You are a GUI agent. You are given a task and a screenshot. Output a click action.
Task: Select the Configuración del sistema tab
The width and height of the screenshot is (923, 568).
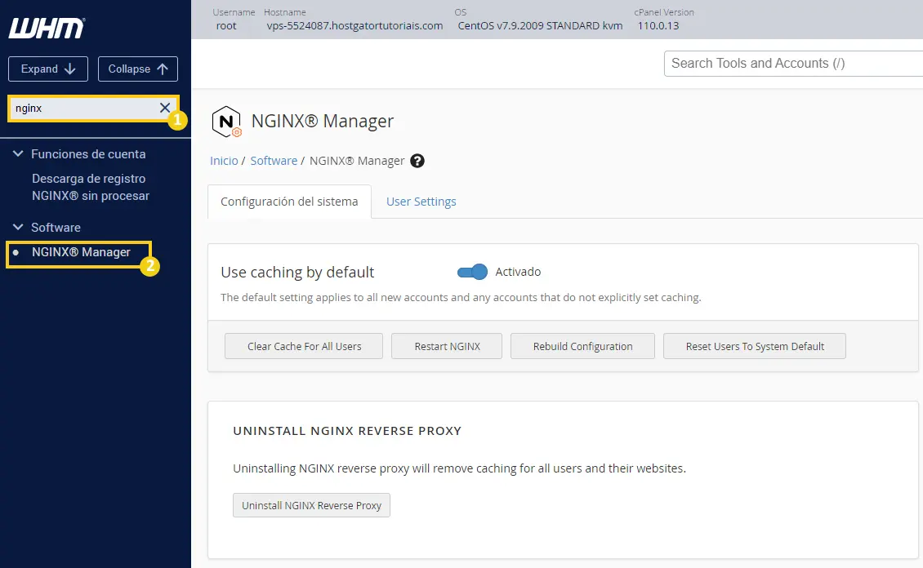[x=289, y=202]
